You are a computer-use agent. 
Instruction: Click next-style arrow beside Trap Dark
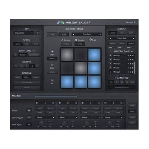click(x=100, y=34)
